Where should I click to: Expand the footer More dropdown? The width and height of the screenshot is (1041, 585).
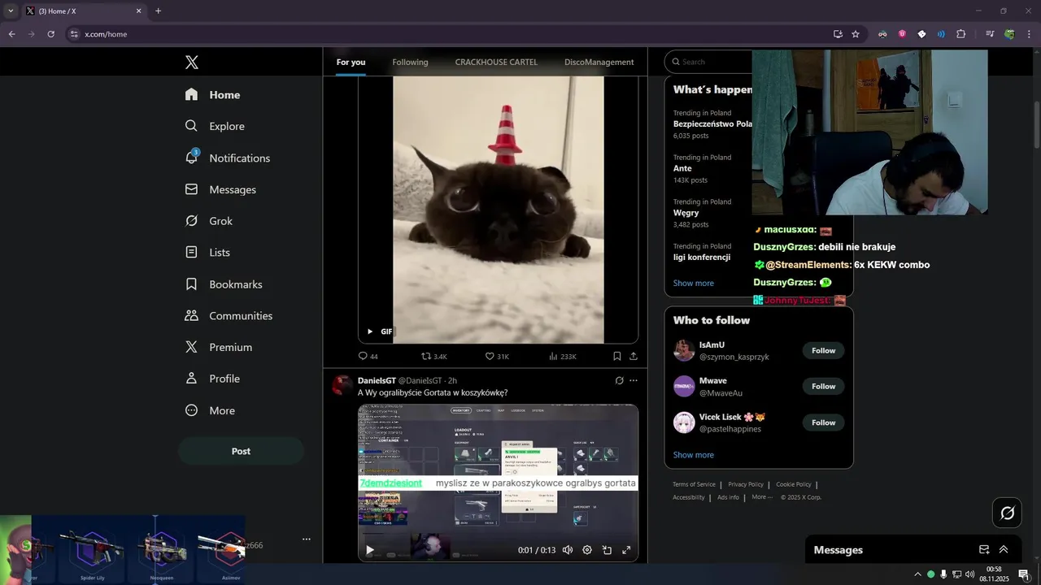point(762,497)
